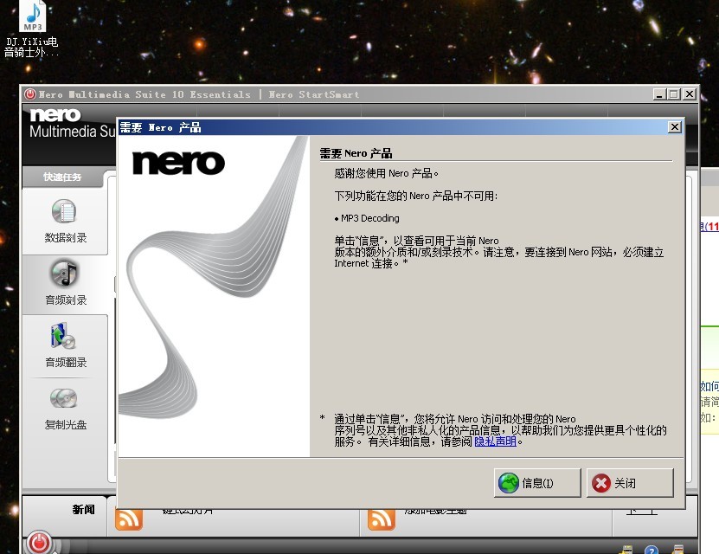Viewport: 719px width, 554px height.
Task: Click the 快速任务 panel header
Action: [61, 177]
